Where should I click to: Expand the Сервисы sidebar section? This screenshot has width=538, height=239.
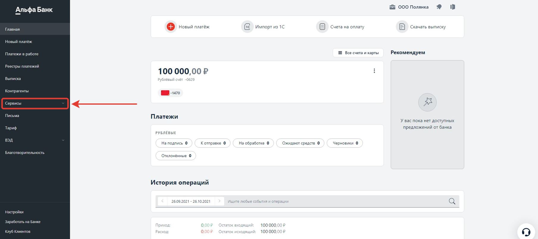(35, 103)
